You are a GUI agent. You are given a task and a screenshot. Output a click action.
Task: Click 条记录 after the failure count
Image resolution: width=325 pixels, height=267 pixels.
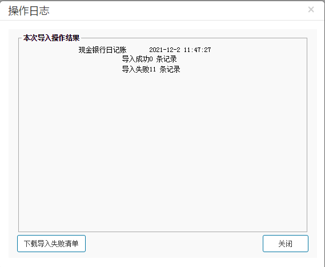[x=170, y=69]
